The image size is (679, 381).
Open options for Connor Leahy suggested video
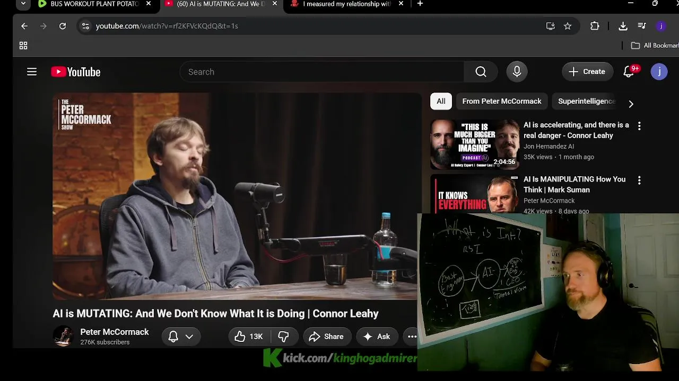click(x=639, y=126)
